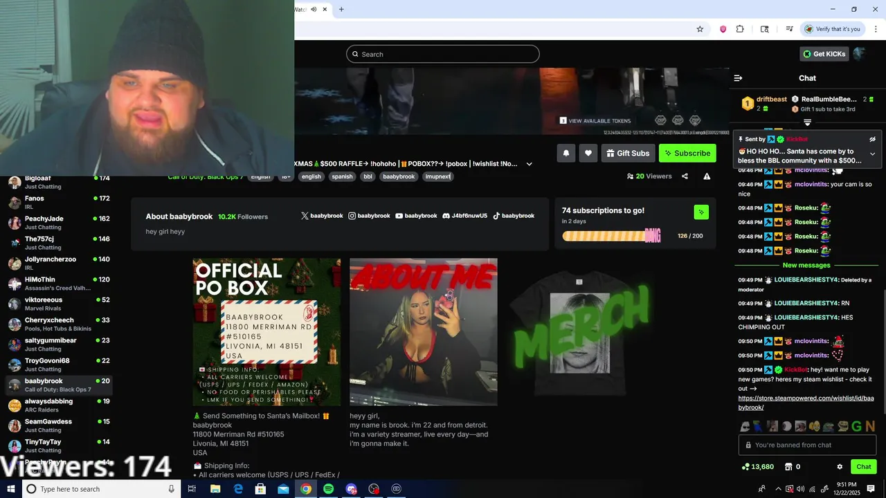Expand the pinned Santa message chevron
Screen dimensions: 886x498
872,154
